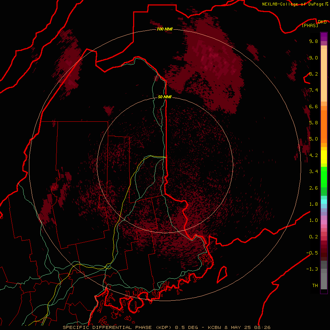This screenshot has width=330, height=330.
Task: Select the 1.8 scale value
Action: pyautogui.click(x=313, y=204)
